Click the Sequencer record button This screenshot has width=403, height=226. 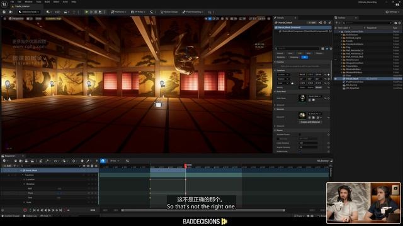[25, 210]
